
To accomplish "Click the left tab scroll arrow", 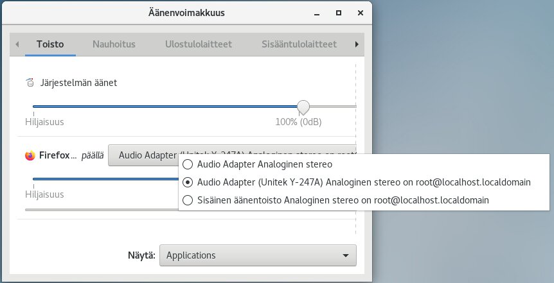I will pos(17,44).
